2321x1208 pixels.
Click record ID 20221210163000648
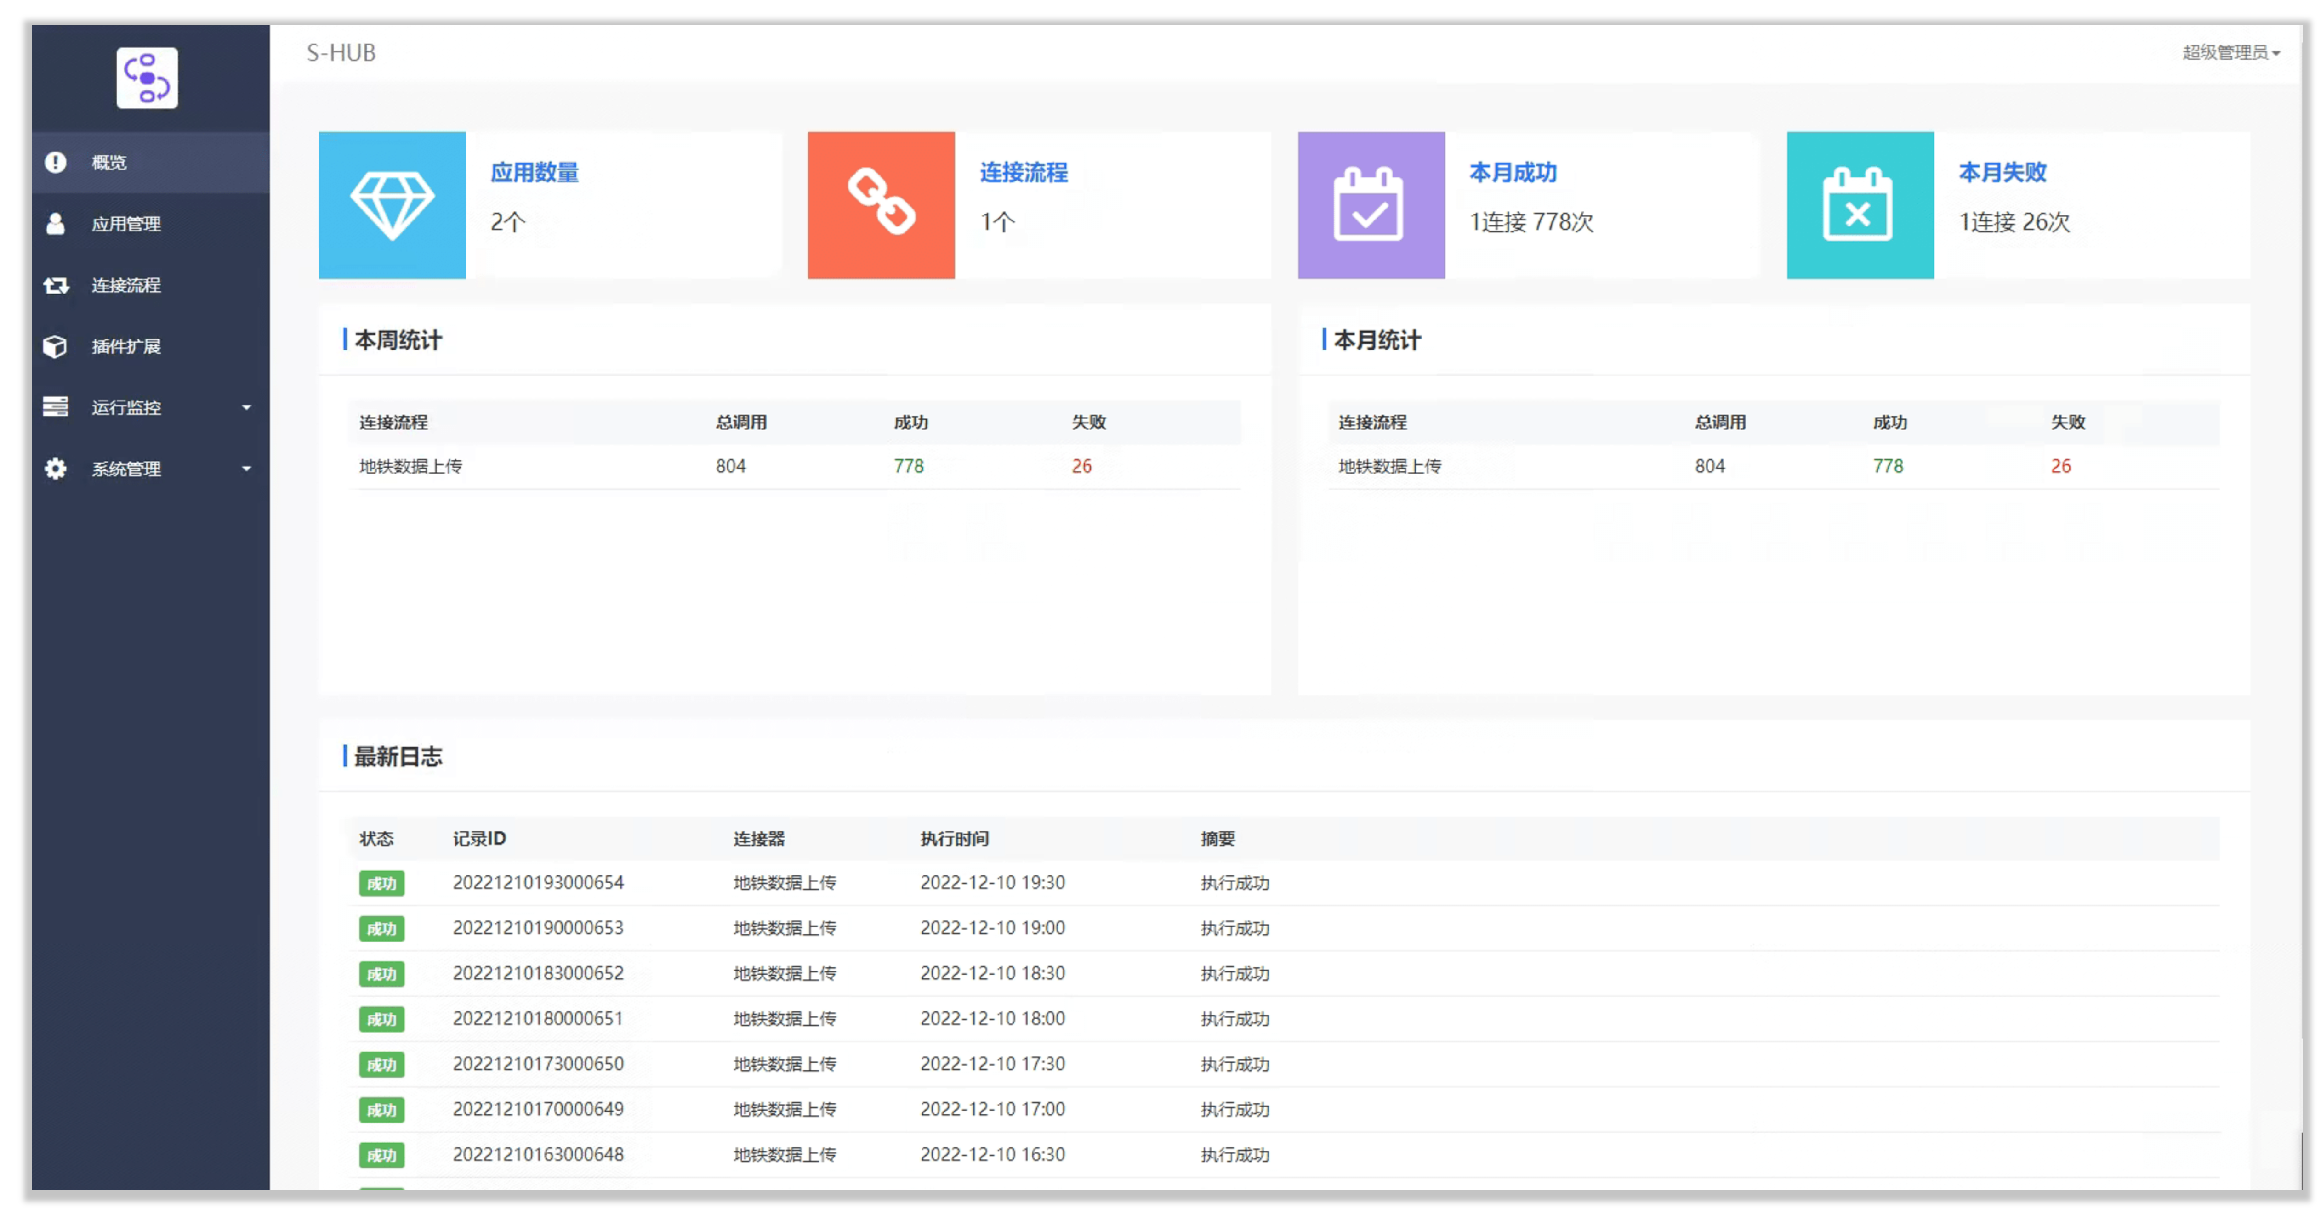click(538, 1155)
